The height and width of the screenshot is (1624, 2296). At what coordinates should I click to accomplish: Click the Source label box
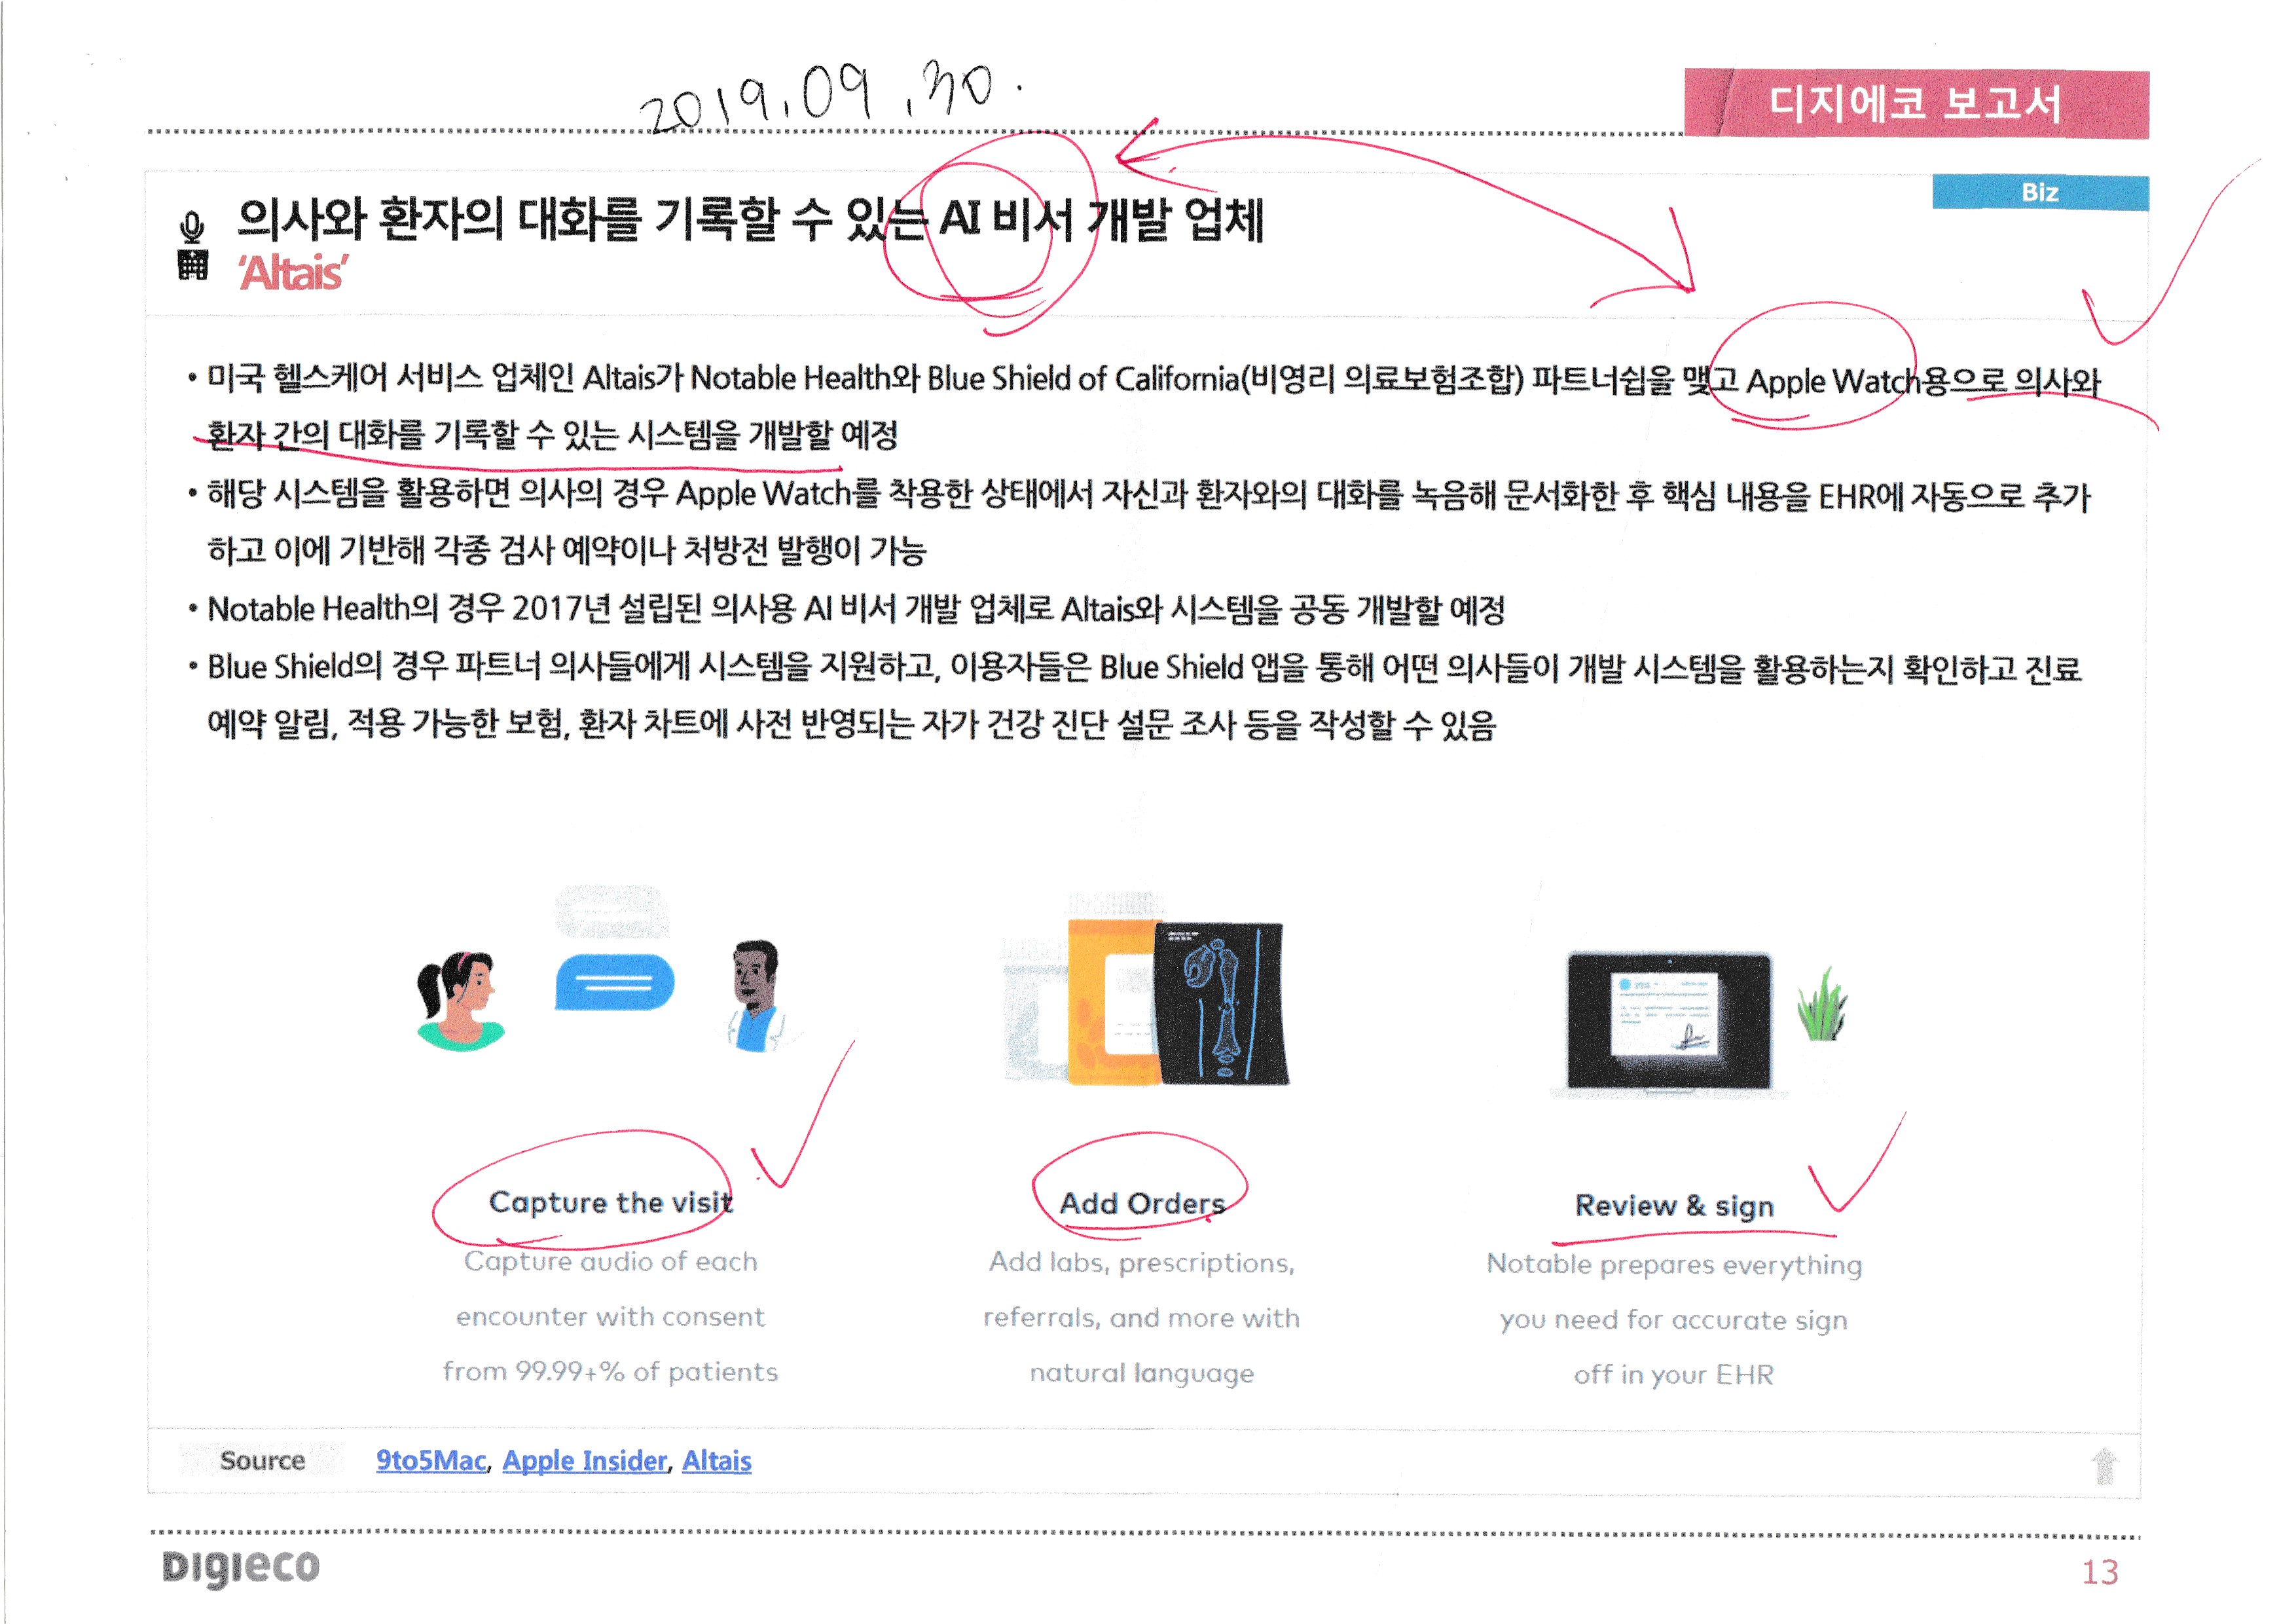(262, 1461)
